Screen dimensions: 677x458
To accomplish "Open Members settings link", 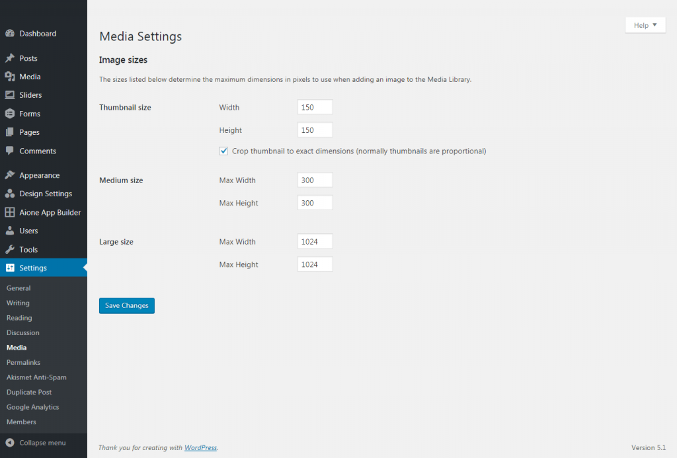I will [21, 422].
